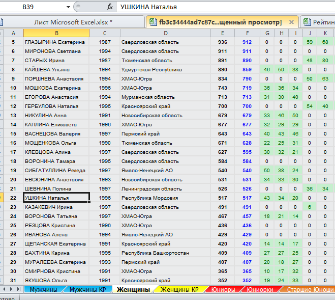
Task: Select cell with ВАСНЕЦОВА Валерия
Action: pos(56,134)
